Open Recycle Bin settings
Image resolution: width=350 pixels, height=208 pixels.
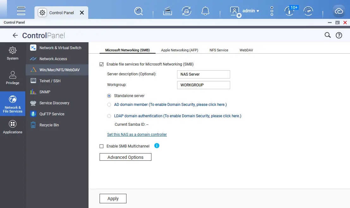point(57,125)
